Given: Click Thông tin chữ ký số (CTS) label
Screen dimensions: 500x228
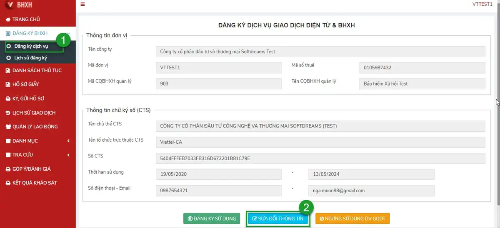Looking at the screenshot, I should point(118,110).
